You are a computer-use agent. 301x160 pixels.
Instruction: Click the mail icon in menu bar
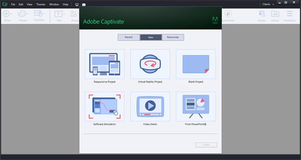pyautogui.click(x=84, y=5)
